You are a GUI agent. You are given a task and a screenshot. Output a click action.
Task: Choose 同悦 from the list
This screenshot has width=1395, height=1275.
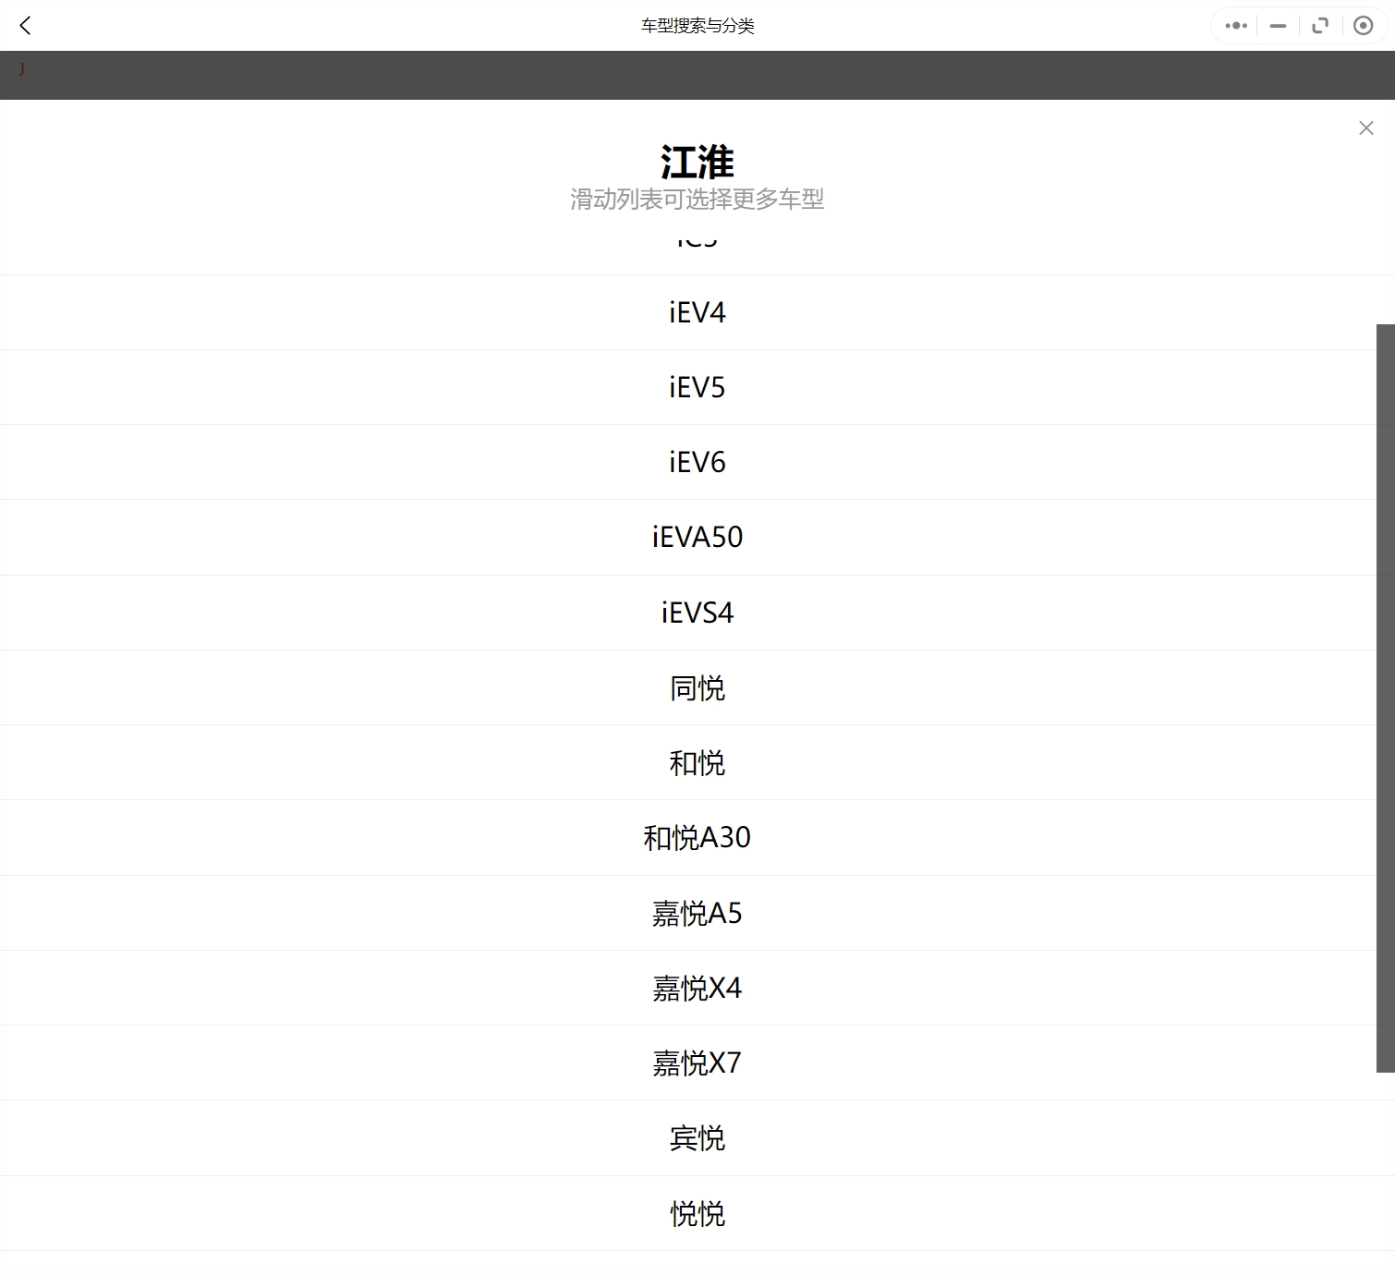697,687
